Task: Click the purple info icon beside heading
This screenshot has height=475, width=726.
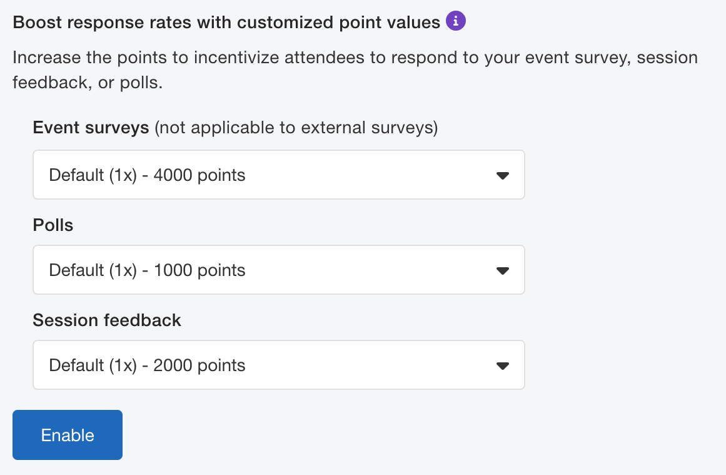Action: point(456,22)
